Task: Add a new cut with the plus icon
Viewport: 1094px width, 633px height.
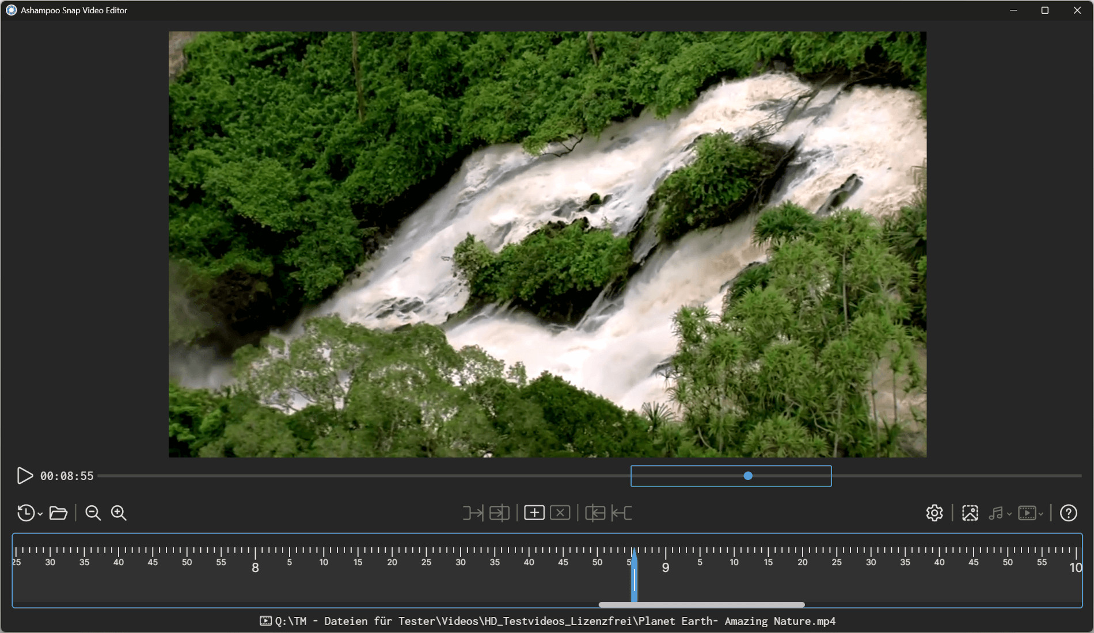Action: pos(534,513)
